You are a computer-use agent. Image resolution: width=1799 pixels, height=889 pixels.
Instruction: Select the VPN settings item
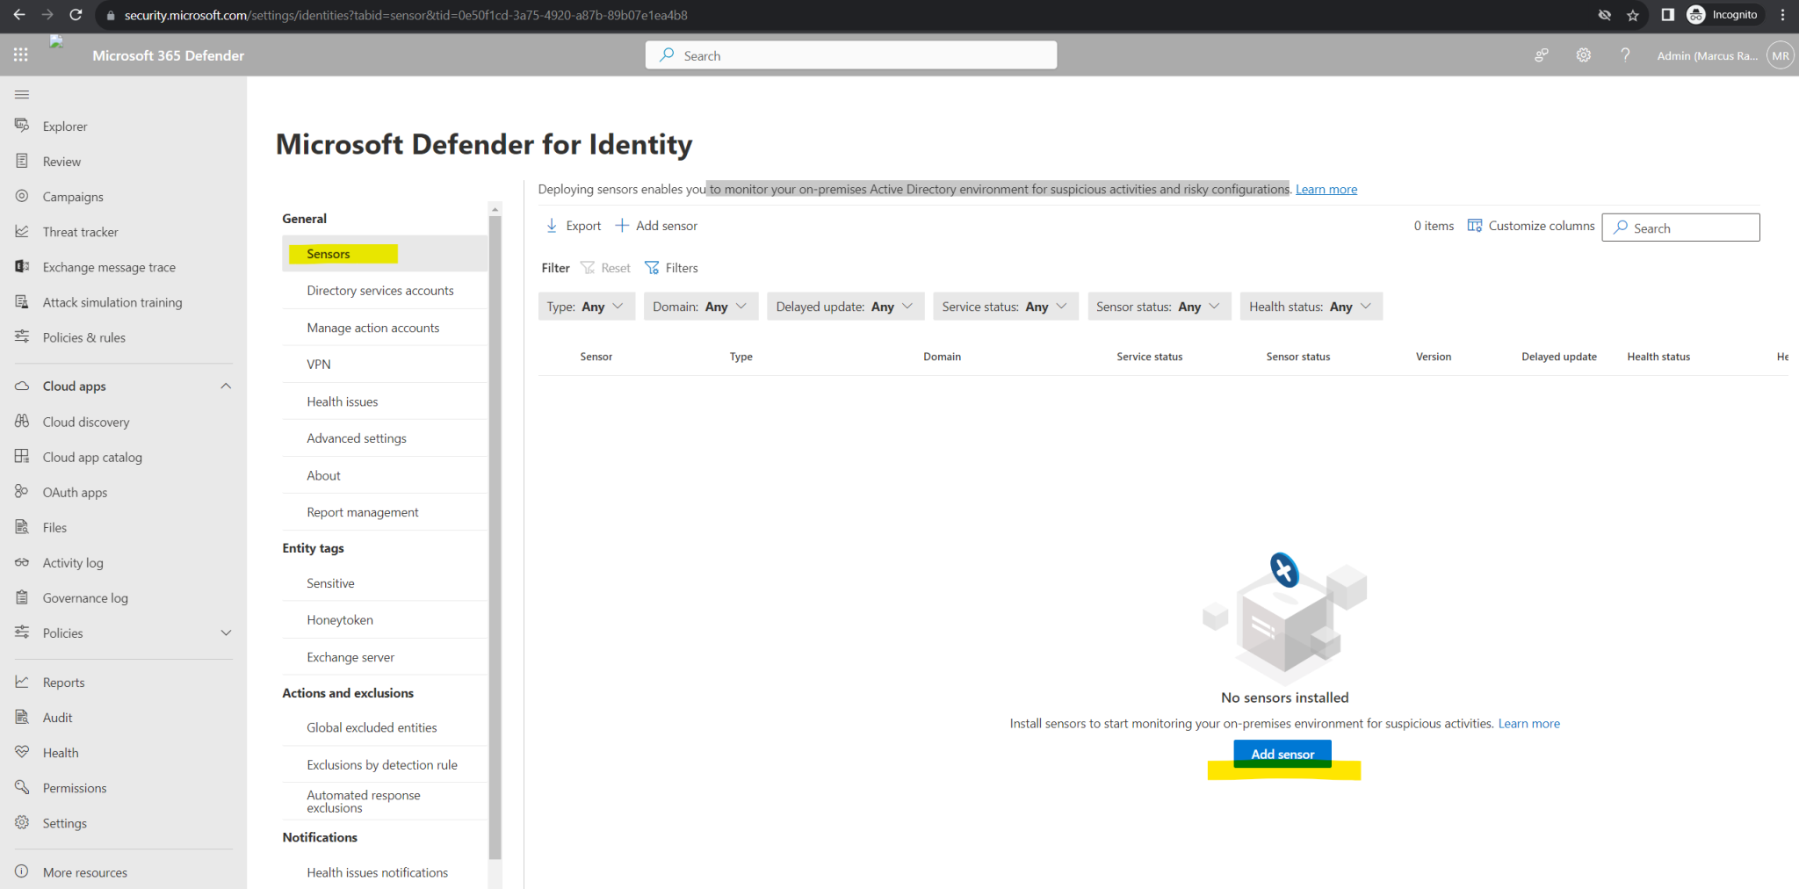[x=385, y=365]
